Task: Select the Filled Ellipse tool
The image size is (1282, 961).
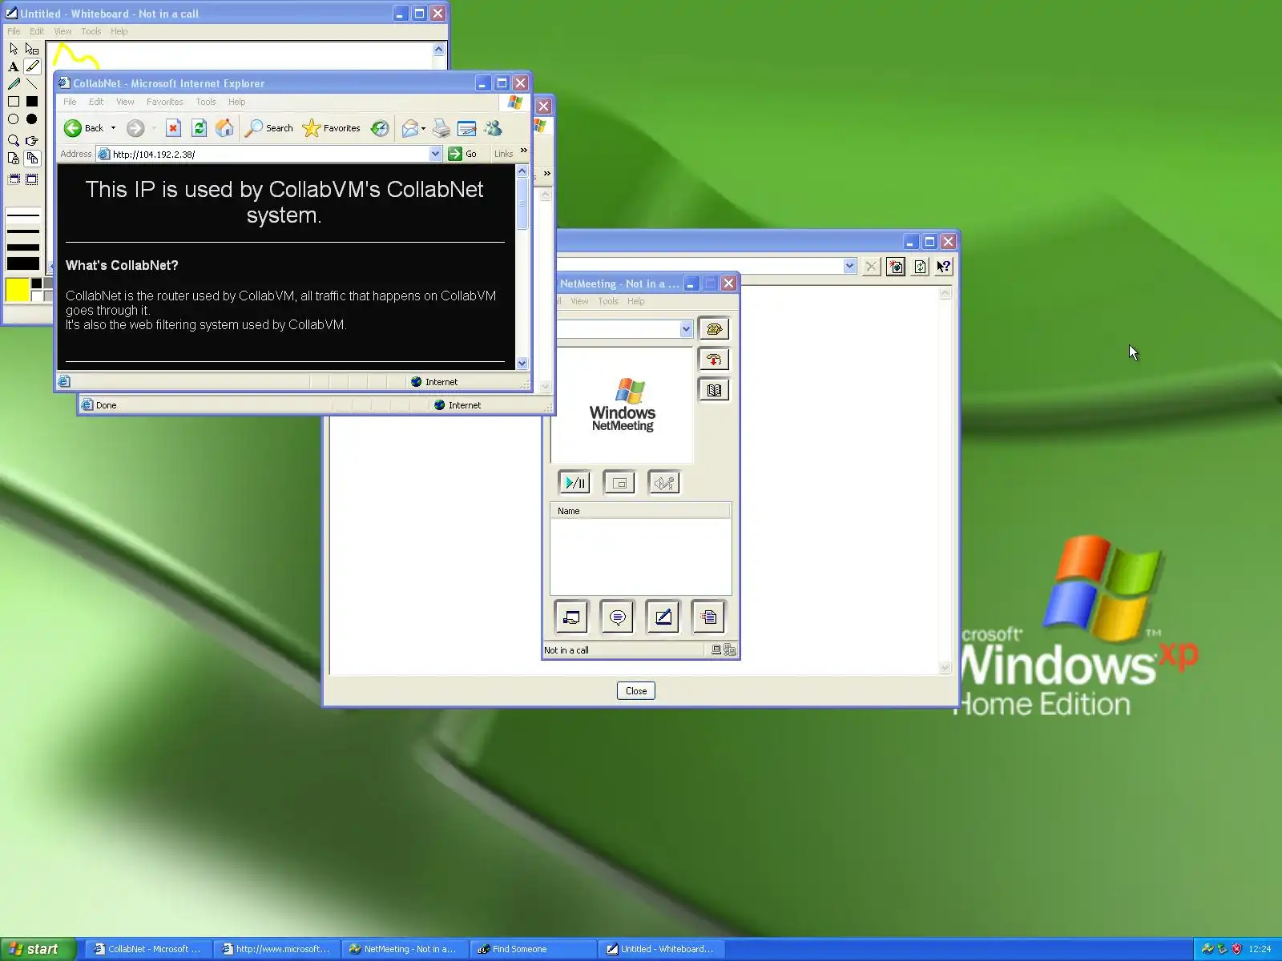Action: click(32, 119)
